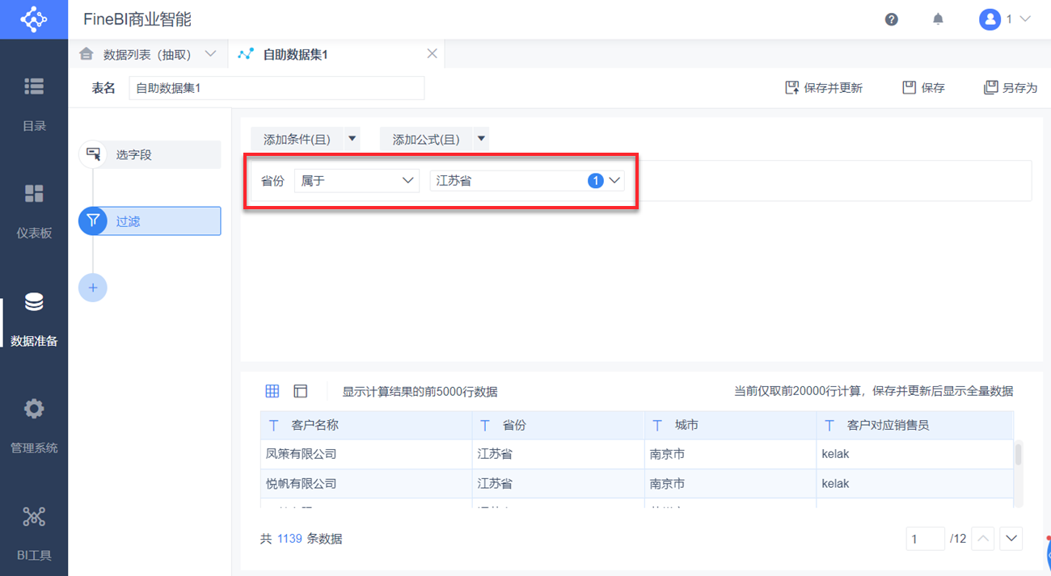Select the 凤策有限公司 cell
Viewport: 1051px width, 576px height.
pyautogui.click(x=366, y=454)
